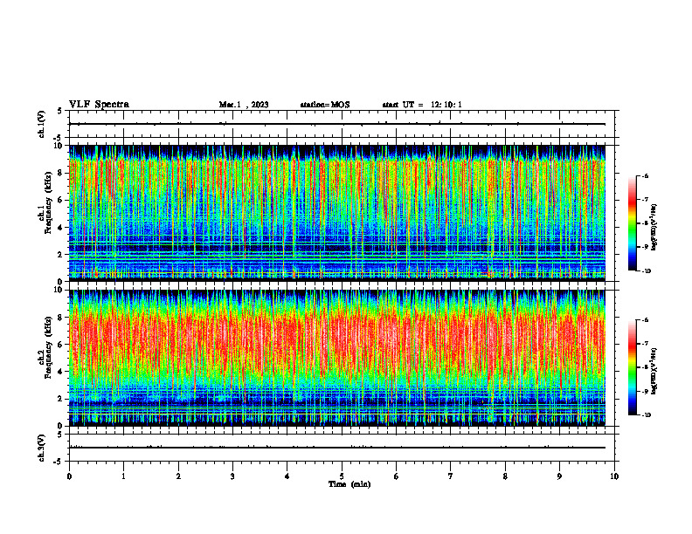Click the "-8" label on ch.1 color bar
The image size is (692, 534).
point(645,223)
